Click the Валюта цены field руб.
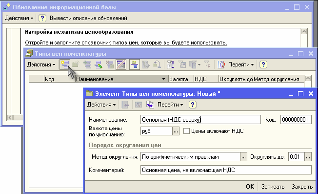The width and height of the screenshot is (318, 194). pyautogui.click(x=157, y=131)
